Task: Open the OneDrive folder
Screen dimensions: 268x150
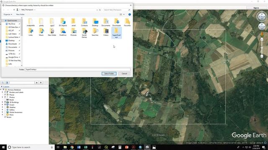Action: (x=63, y=32)
